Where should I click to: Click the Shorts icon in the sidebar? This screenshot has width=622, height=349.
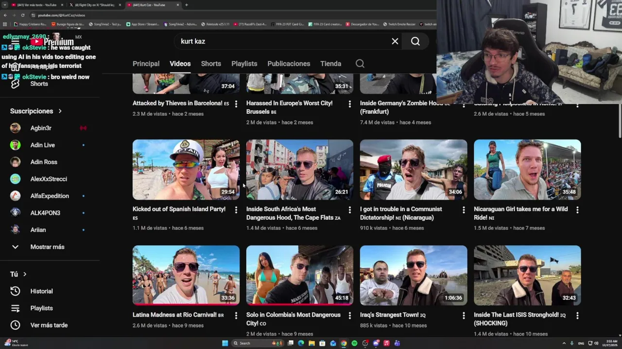(x=15, y=84)
